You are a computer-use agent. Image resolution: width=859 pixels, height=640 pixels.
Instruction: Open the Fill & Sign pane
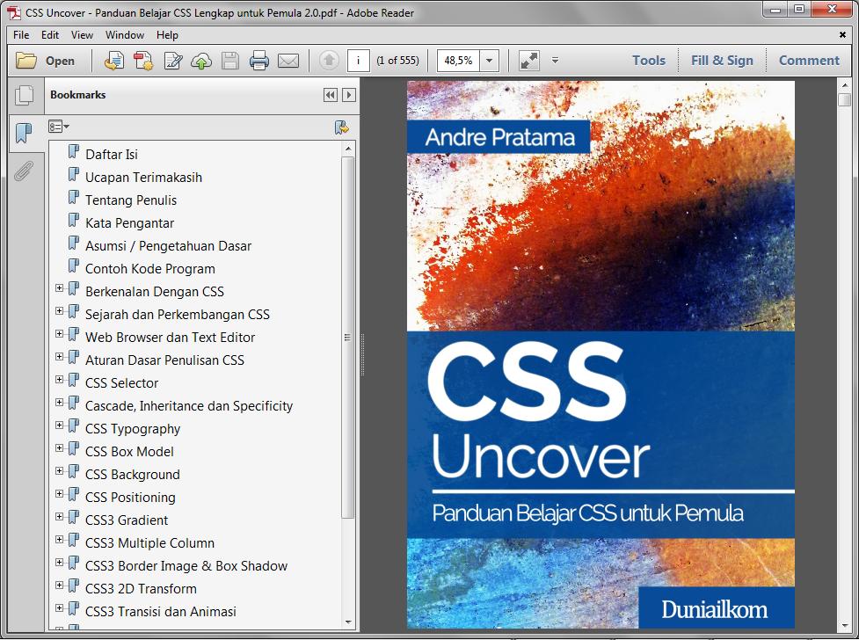(722, 61)
